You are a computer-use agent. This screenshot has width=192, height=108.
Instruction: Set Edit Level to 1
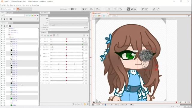coord(69,9)
